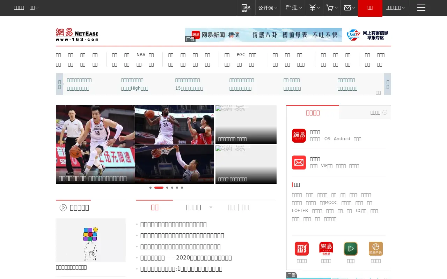
Task: Click the NetEase www.163.com logo
Action: (77, 35)
